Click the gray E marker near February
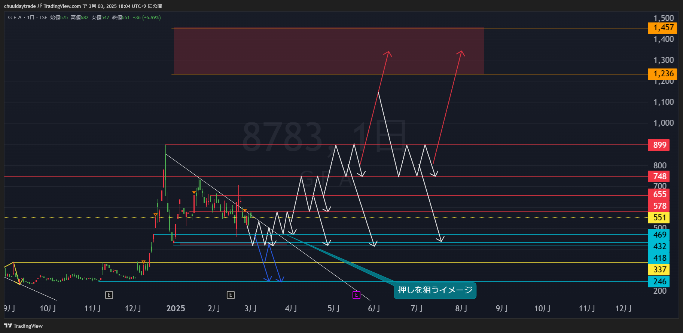 coord(231,295)
